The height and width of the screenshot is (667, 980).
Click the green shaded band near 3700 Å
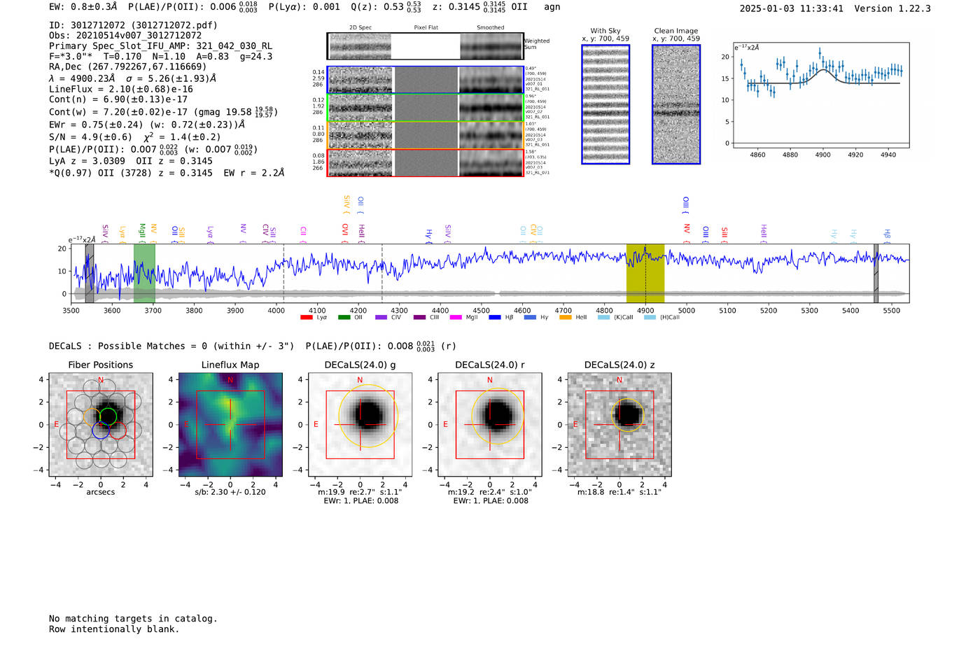tap(144, 274)
